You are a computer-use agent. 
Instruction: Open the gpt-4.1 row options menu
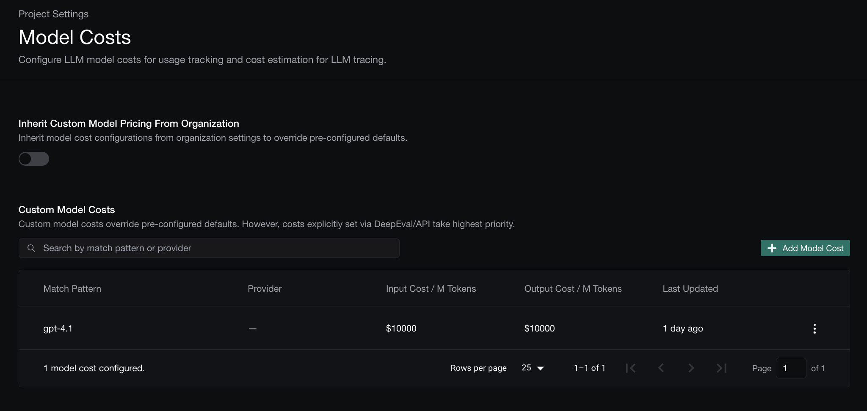[x=814, y=329]
